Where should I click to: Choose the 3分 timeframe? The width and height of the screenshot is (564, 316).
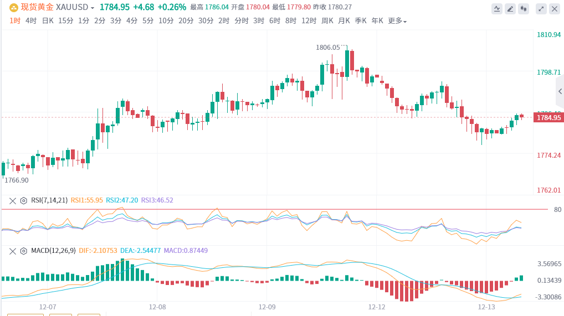pyautogui.click(x=115, y=21)
